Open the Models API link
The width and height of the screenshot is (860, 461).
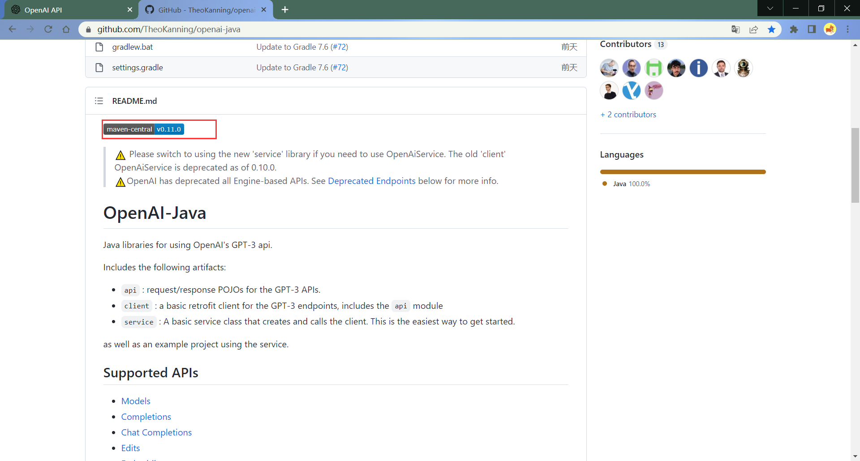[136, 401]
